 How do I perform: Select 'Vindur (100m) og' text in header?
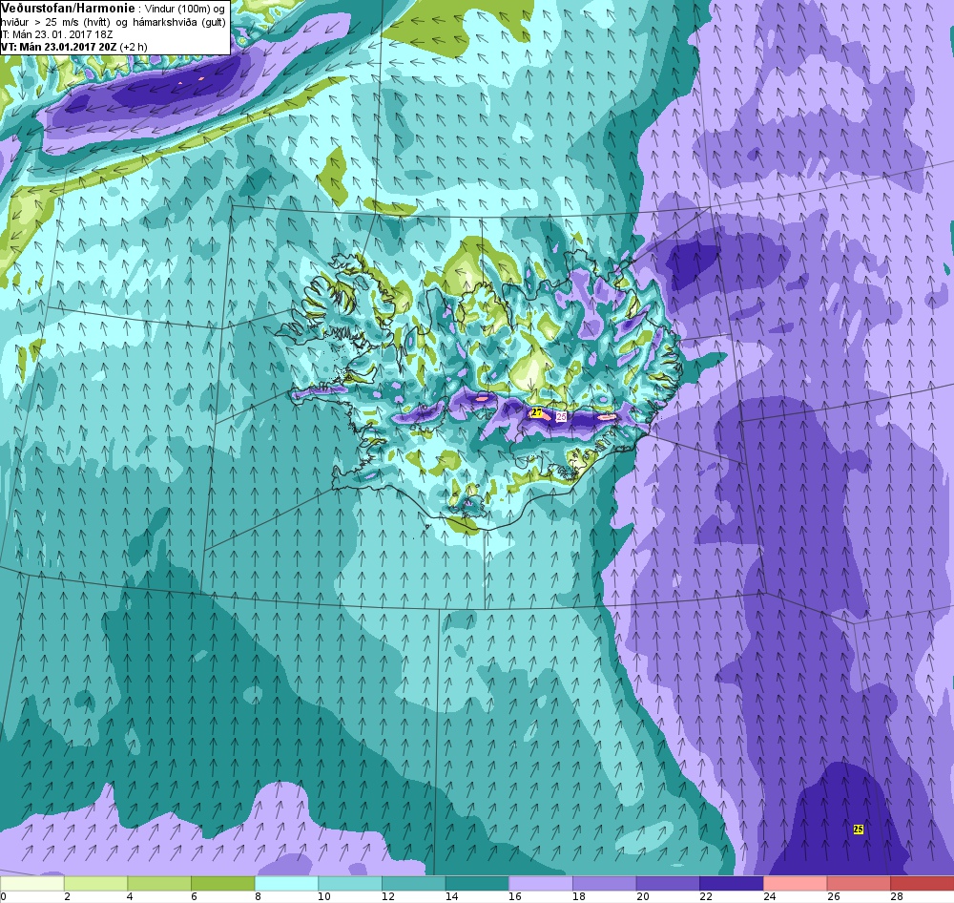pyautogui.click(x=184, y=10)
